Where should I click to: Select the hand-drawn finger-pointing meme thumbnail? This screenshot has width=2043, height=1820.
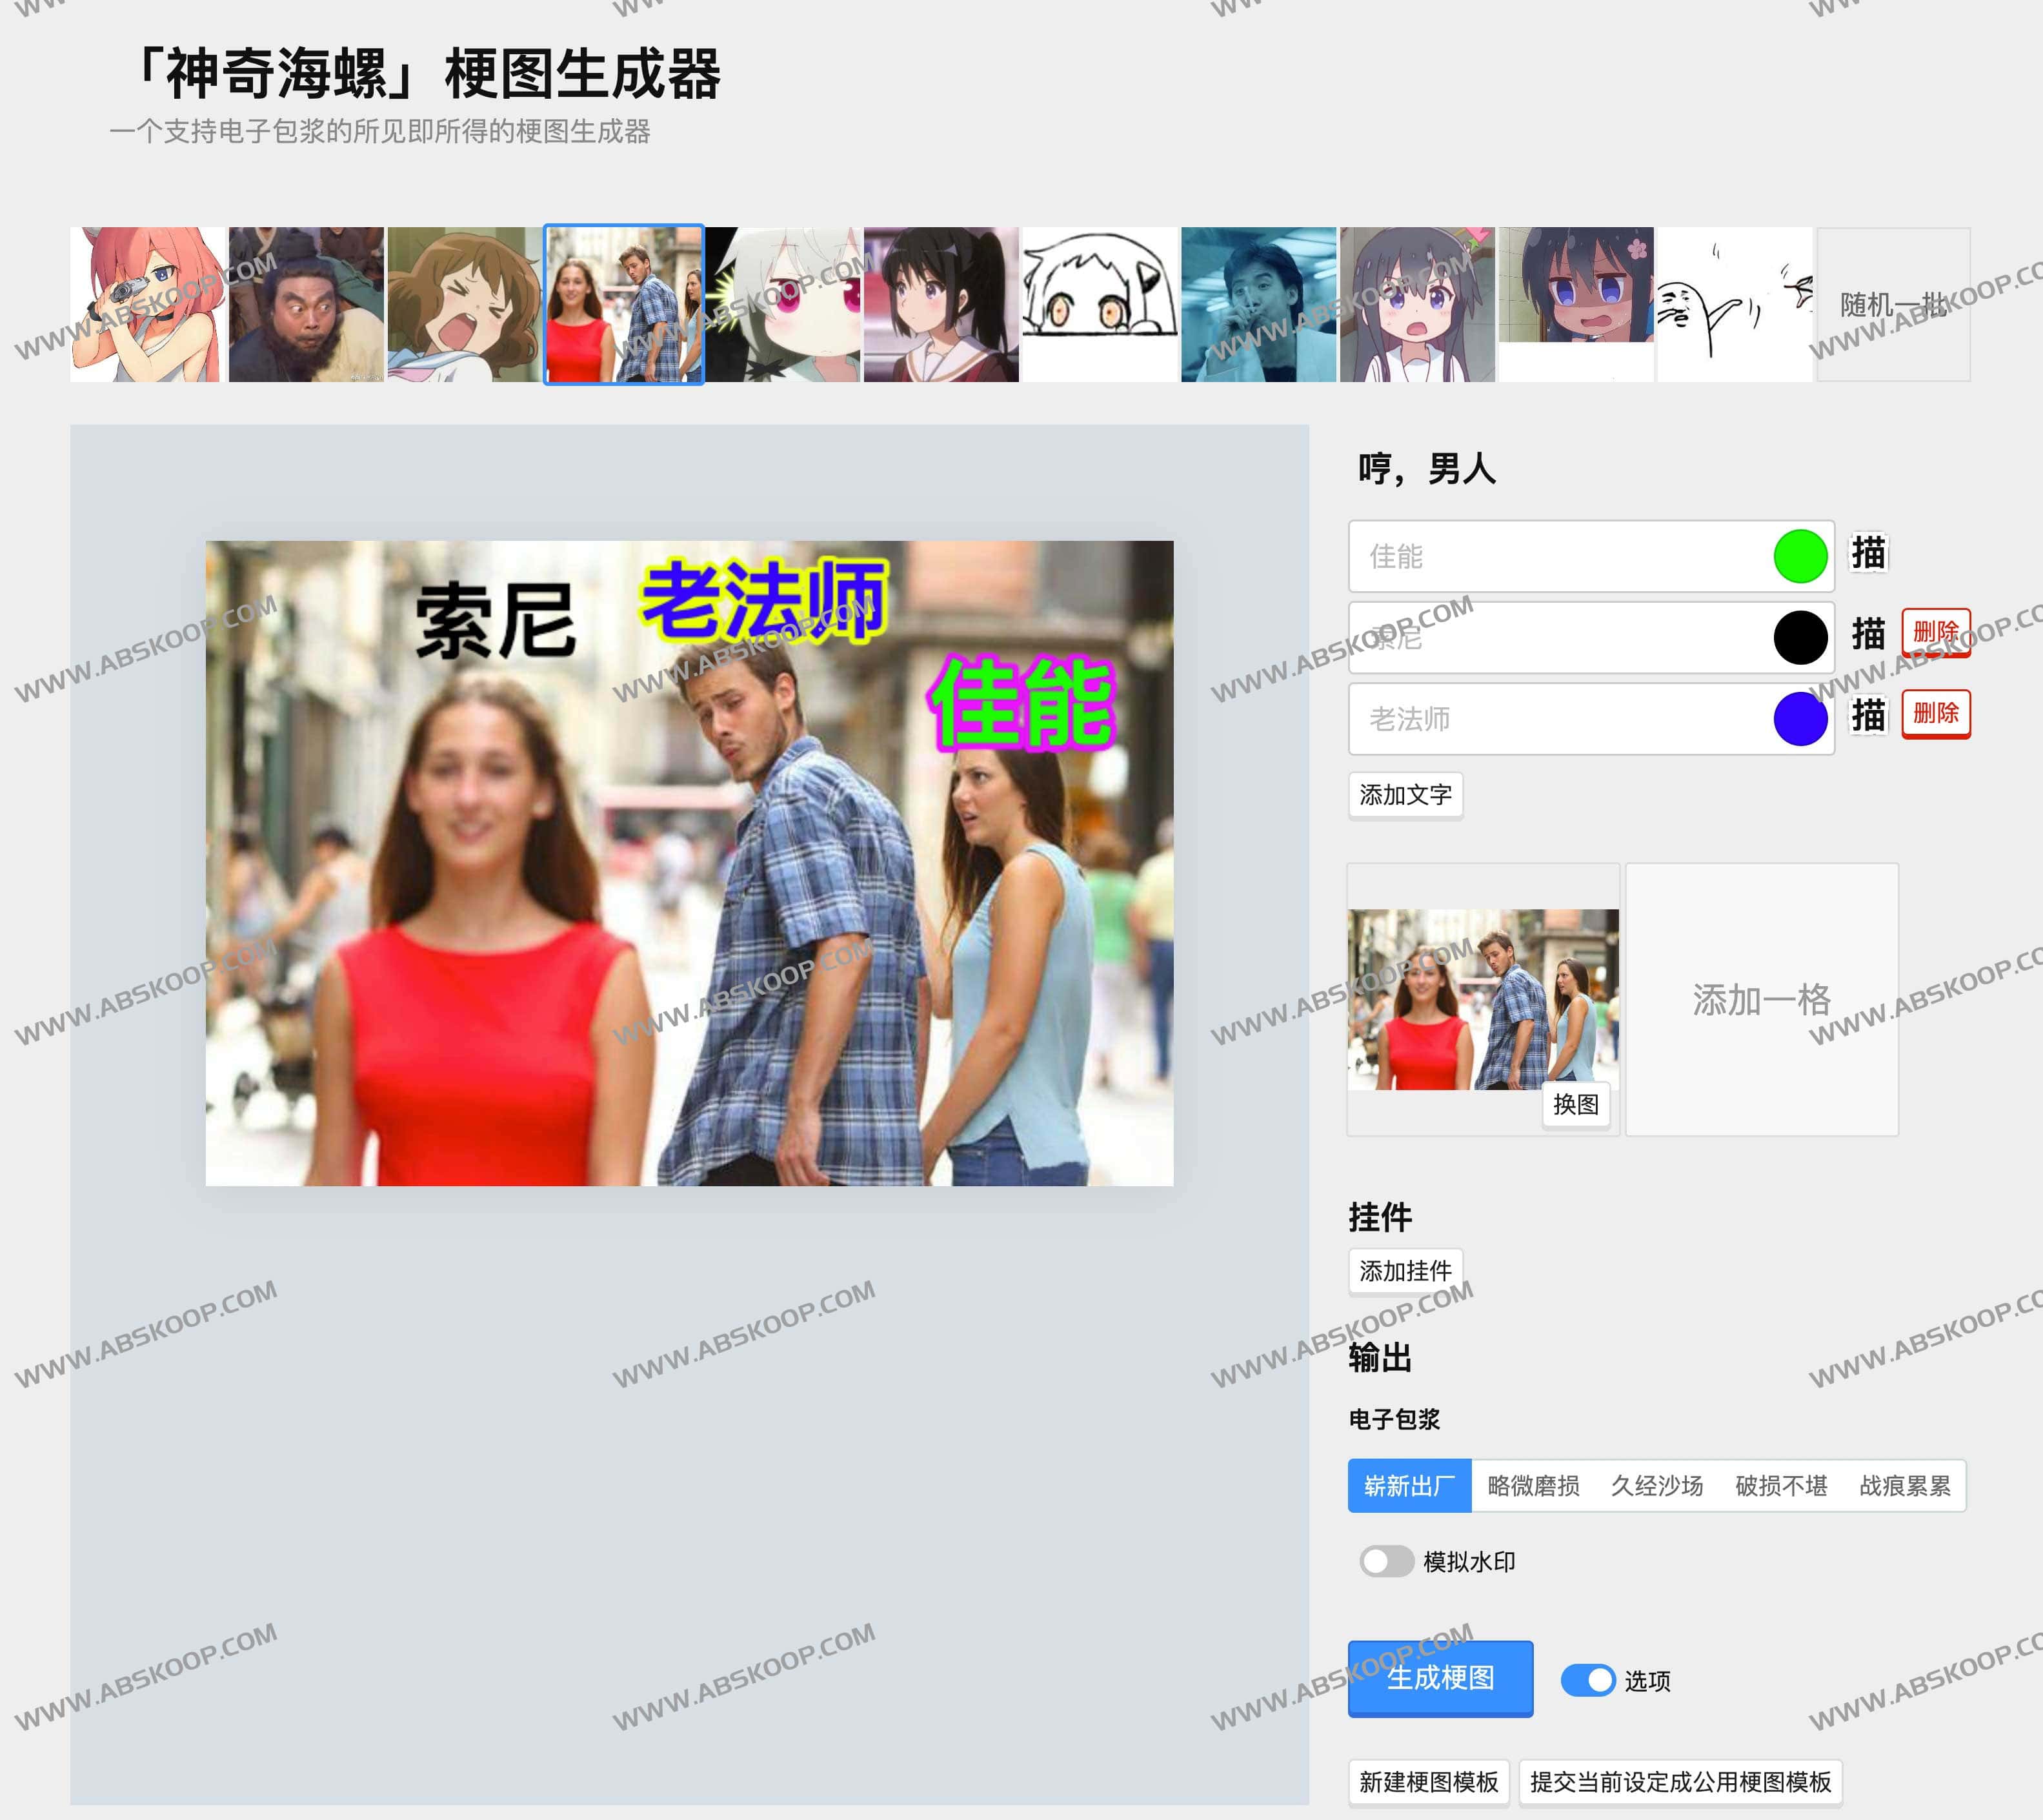click(x=1734, y=304)
